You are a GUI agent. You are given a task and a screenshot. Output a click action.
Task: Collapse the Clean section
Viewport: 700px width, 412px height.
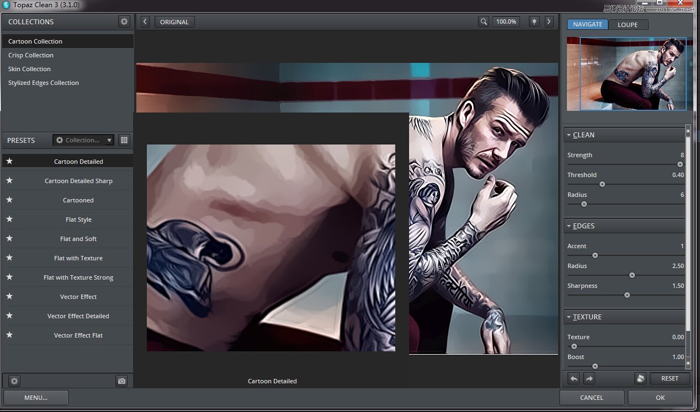pyautogui.click(x=569, y=135)
